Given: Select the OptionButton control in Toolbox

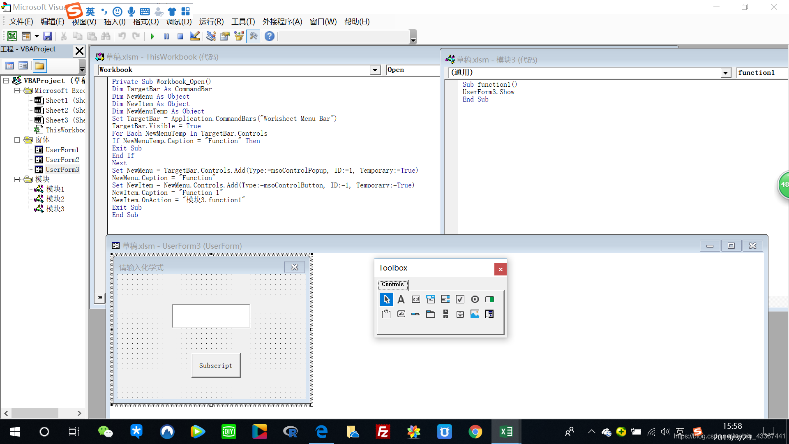Looking at the screenshot, I should [475, 299].
